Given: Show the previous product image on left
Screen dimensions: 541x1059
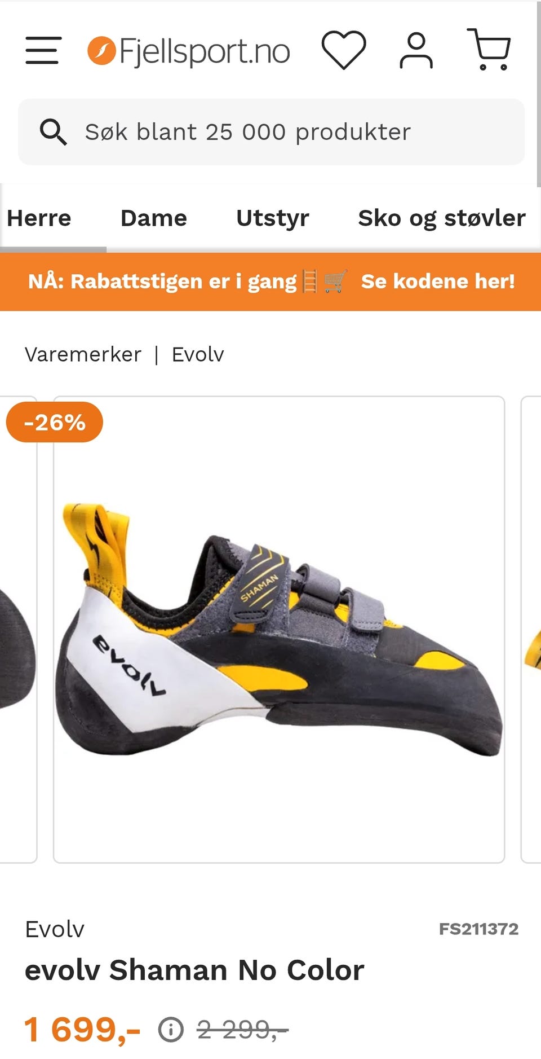Looking at the screenshot, I should (18, 630).
